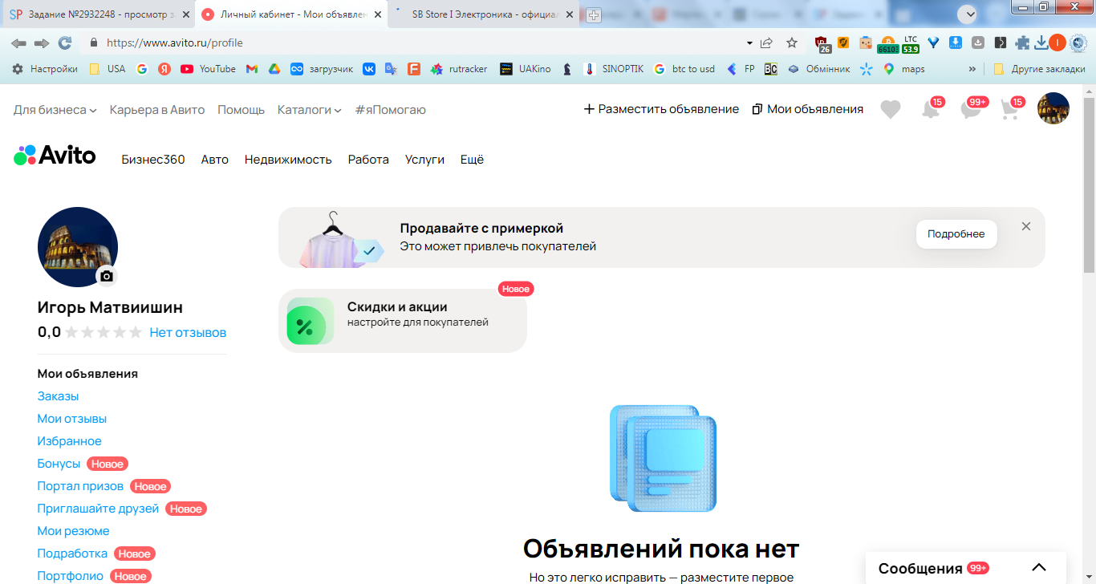Open "Заказы" in the sidebar

pos(58,396)
